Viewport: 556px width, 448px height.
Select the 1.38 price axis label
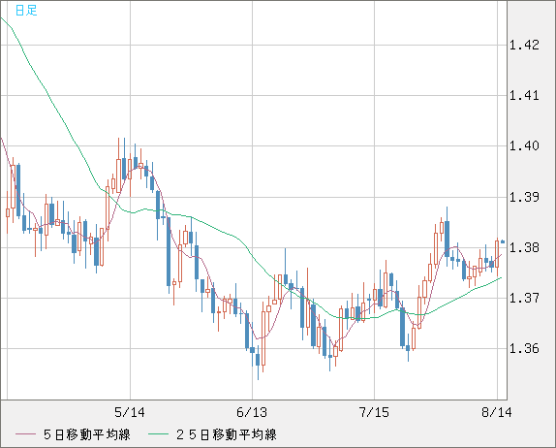coord(524,247)
